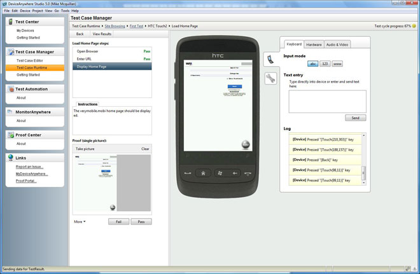The height and width of the screenshot is (274, 420).
Task: Switch input mode to www
Action: (x=337, y=64)
